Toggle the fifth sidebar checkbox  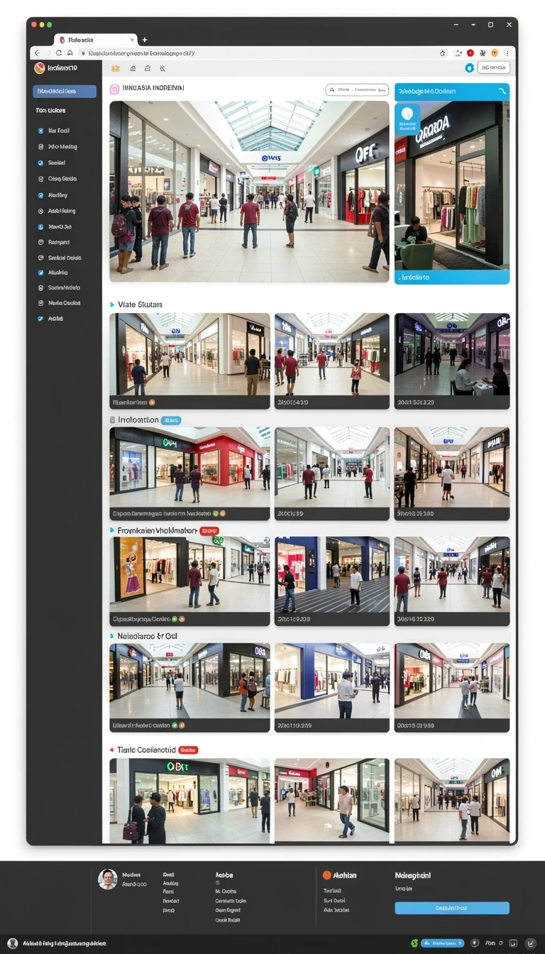tap(40, 195)
